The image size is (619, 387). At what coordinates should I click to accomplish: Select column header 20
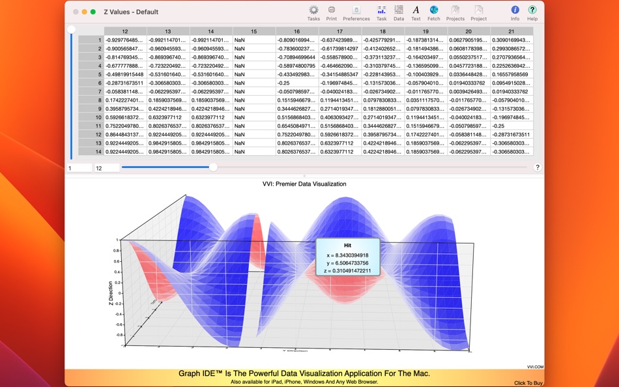(468, 31)
